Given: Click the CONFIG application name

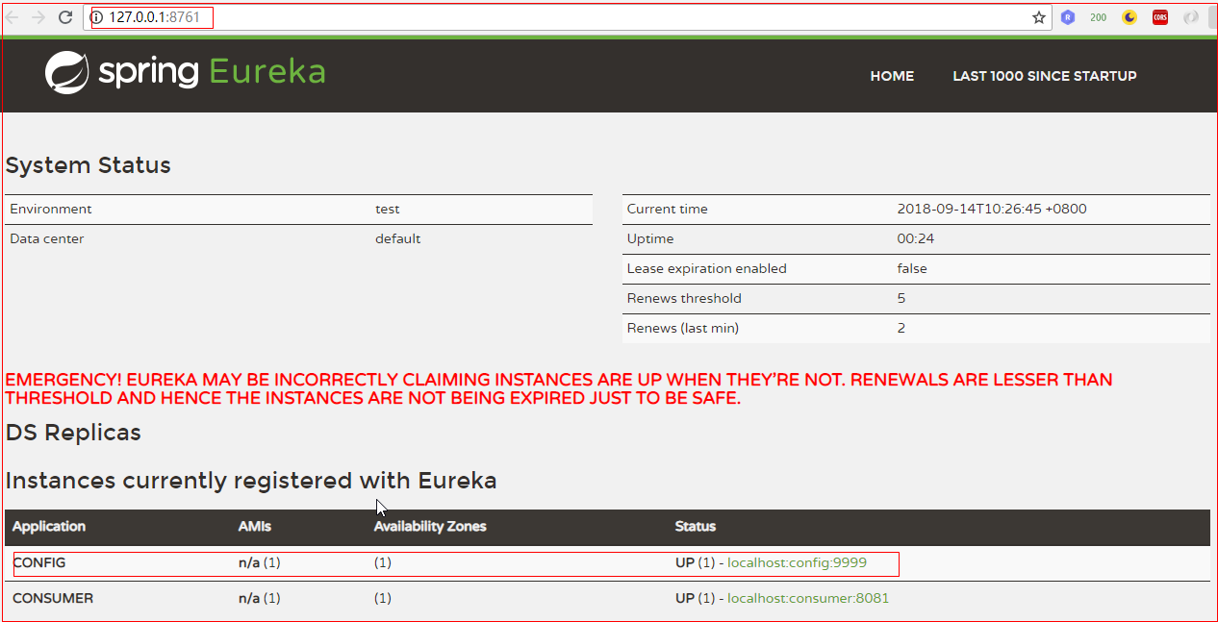Looking at the screenshot, I should [39, 562].
